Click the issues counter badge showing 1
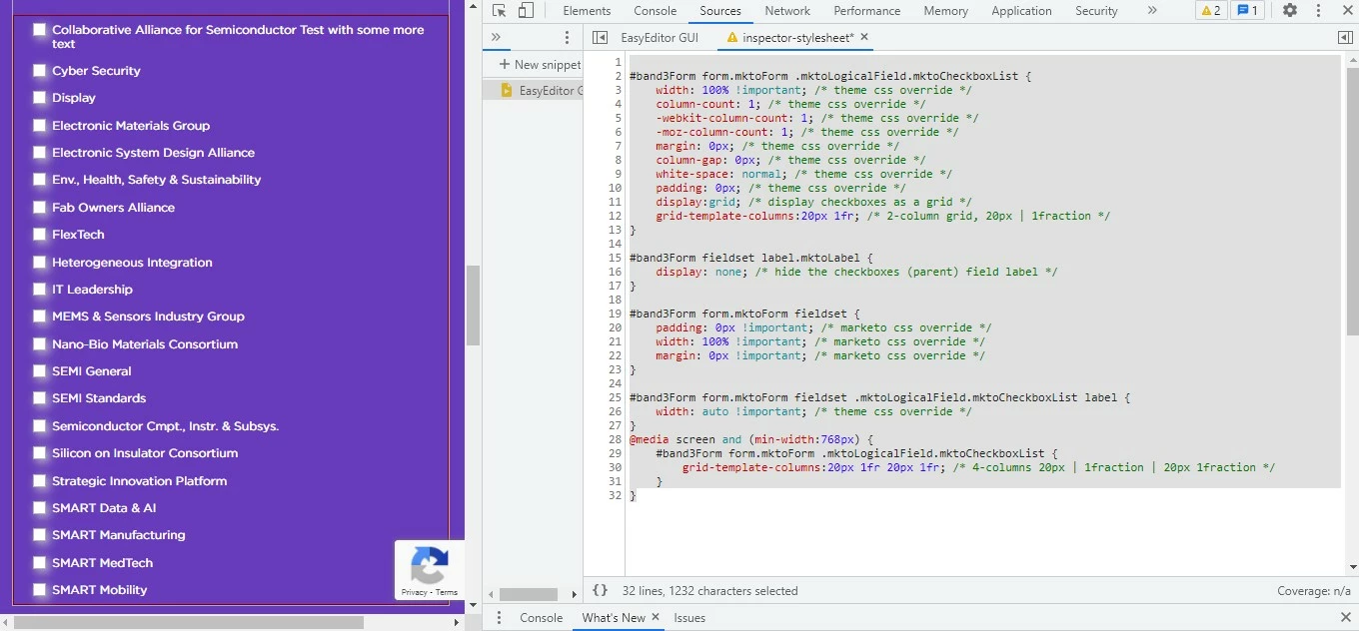Viewport: 1359px width, 631px height. (x=1247, y=11)
